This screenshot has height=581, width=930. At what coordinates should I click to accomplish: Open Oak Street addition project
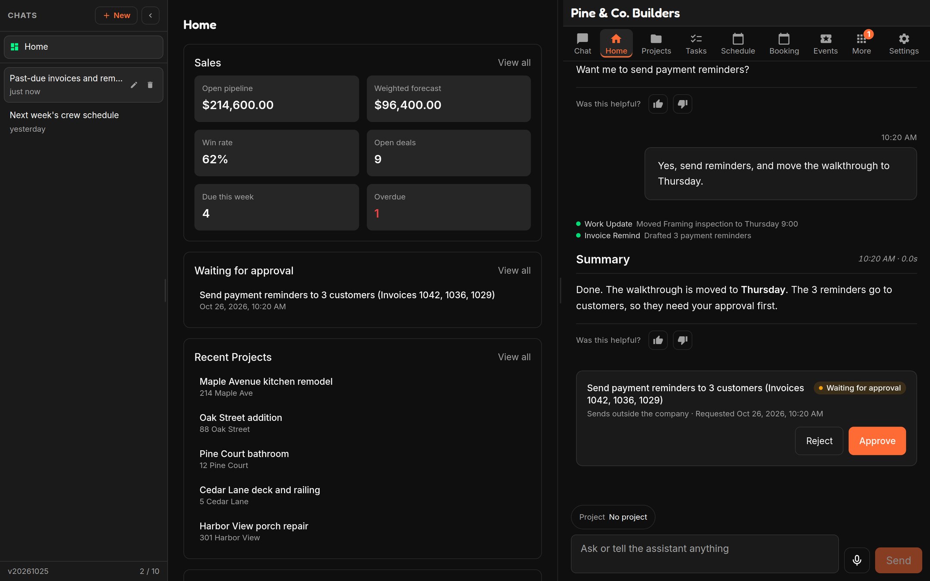tap(363, 423)
